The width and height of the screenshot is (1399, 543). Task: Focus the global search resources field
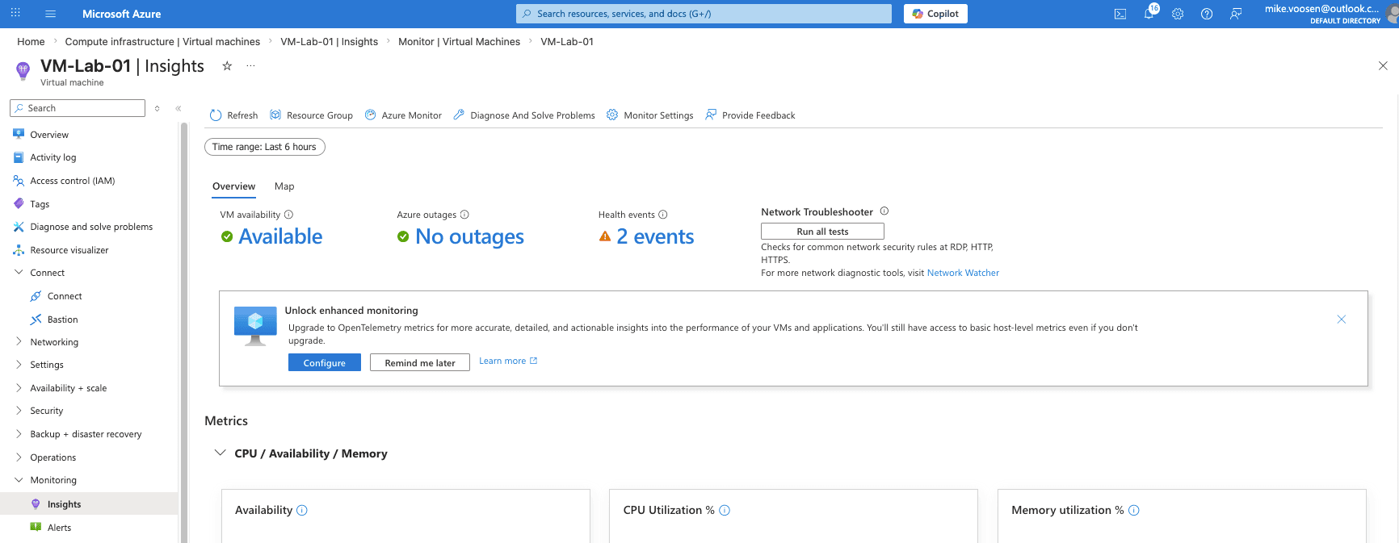(704, 14)
